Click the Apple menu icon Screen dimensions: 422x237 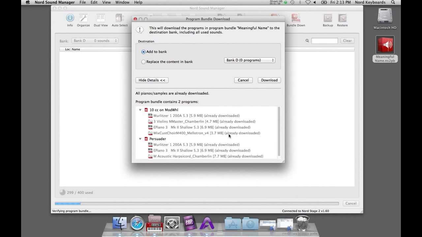click(x=28, y=2)
